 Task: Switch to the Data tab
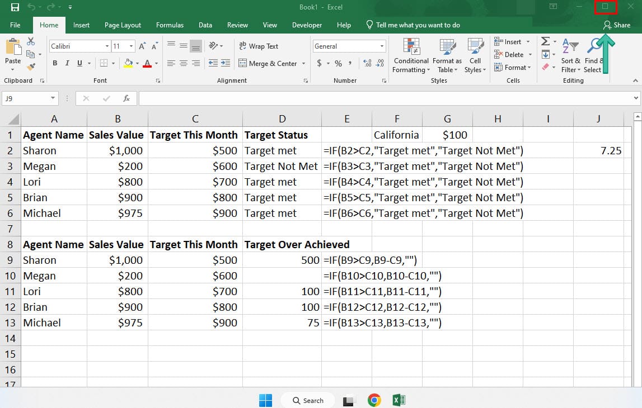(205, 25)
